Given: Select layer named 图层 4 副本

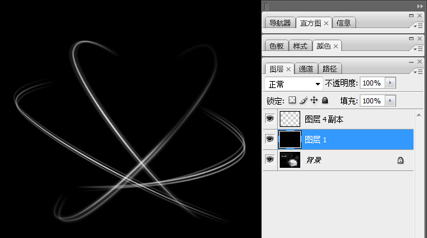Looking at the screenshot, I should coord(323,119).
